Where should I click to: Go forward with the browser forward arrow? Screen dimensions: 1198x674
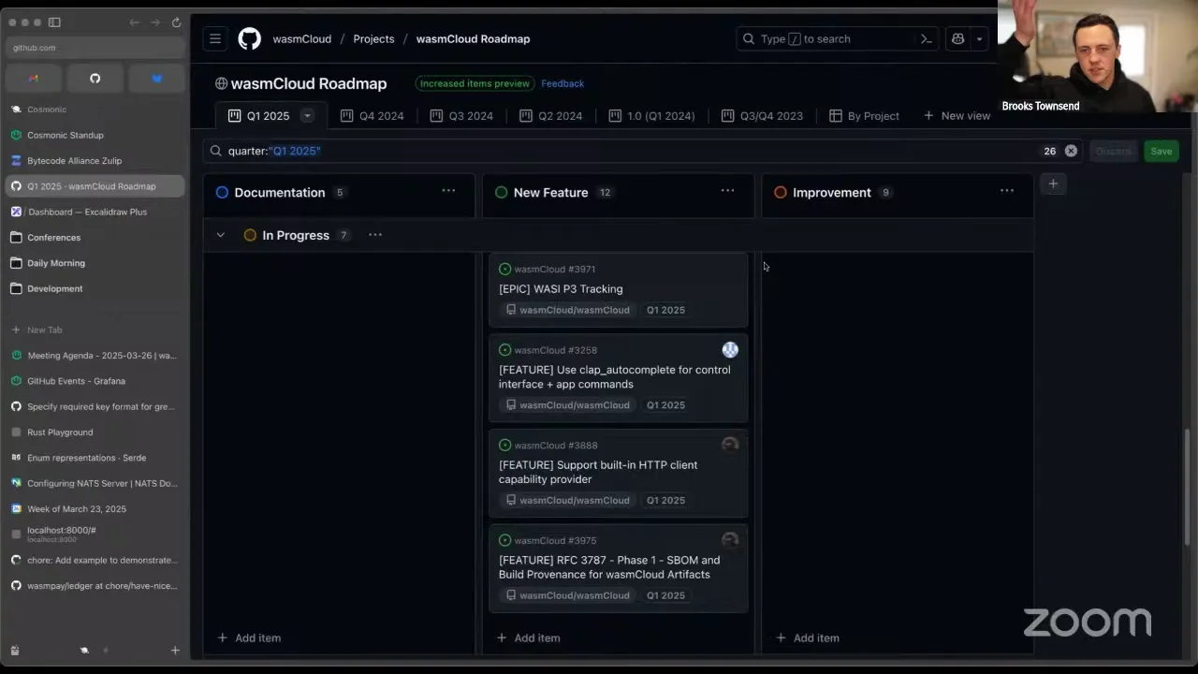[155, 22]
